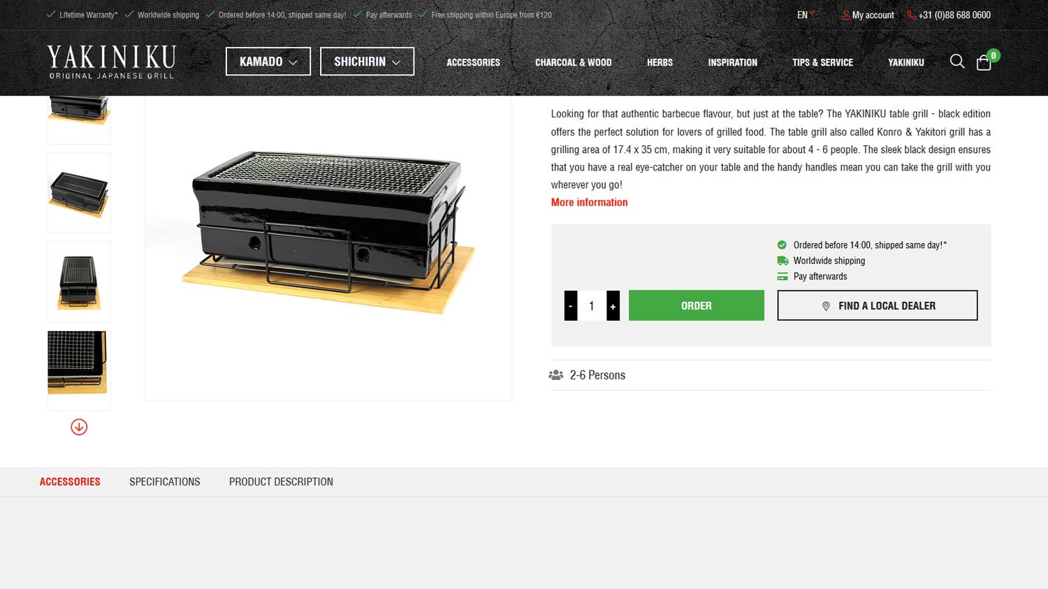The height and width of the screenshot is (589, 1048).
Task: Go to CHARCOAL & WOOD
Action: pos(573,62)
